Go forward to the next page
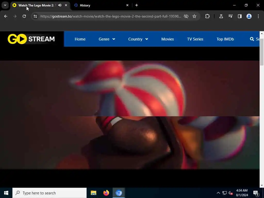Viewport: 264px width, 198px height. pos(15,16)
